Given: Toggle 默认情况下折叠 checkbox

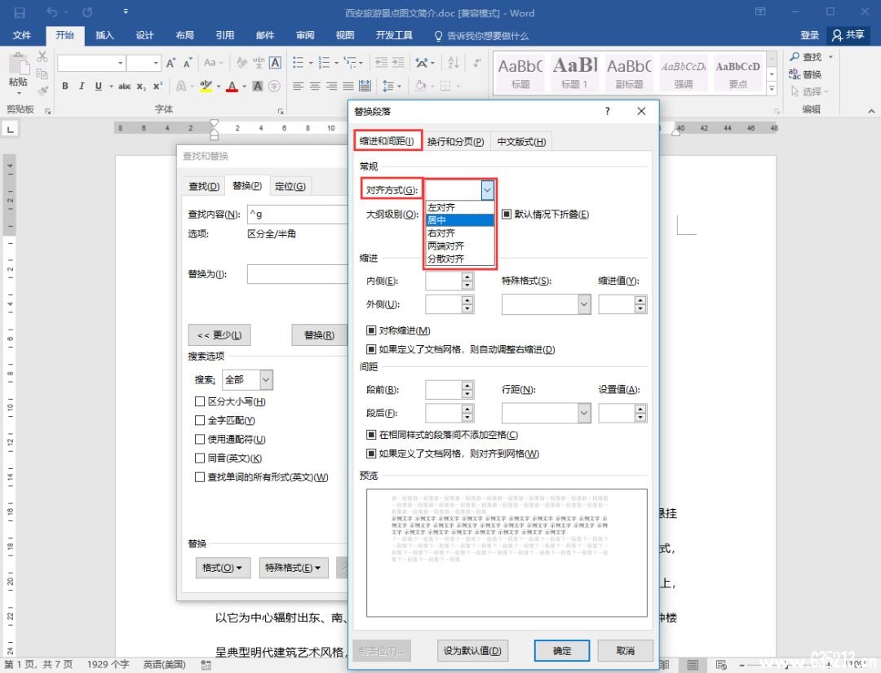Looking at the screenshot, I should point(507,214).
